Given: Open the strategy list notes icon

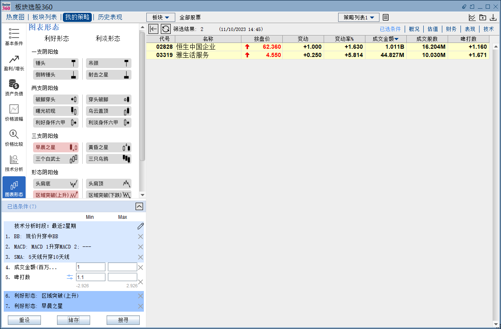Looking at the screenshot, I should point(385,17).
